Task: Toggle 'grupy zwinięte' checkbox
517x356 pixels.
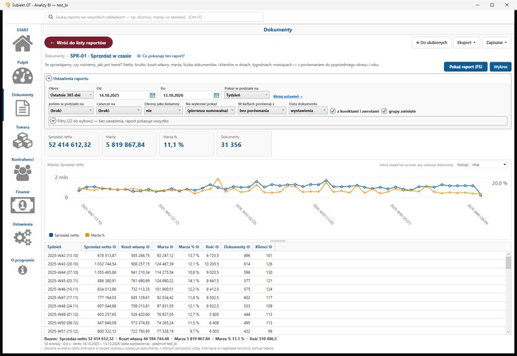Action: coord(384,111)
